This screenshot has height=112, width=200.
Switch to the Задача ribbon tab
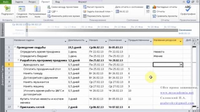tap(19, 2)
